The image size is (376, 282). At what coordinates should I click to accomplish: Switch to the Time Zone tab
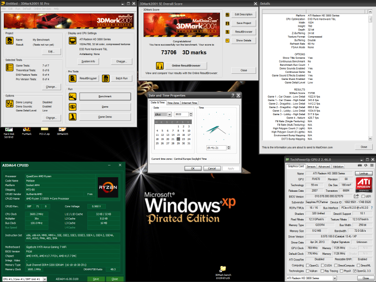point(173,103)
